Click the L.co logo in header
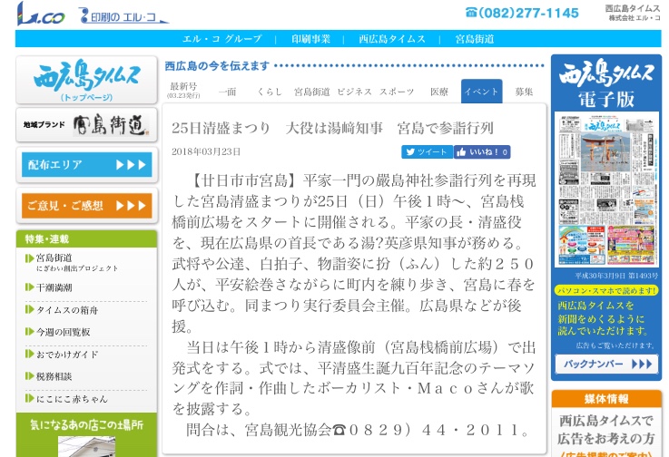The width and height of the screenshot is (669, 457). tap(40, 14)
